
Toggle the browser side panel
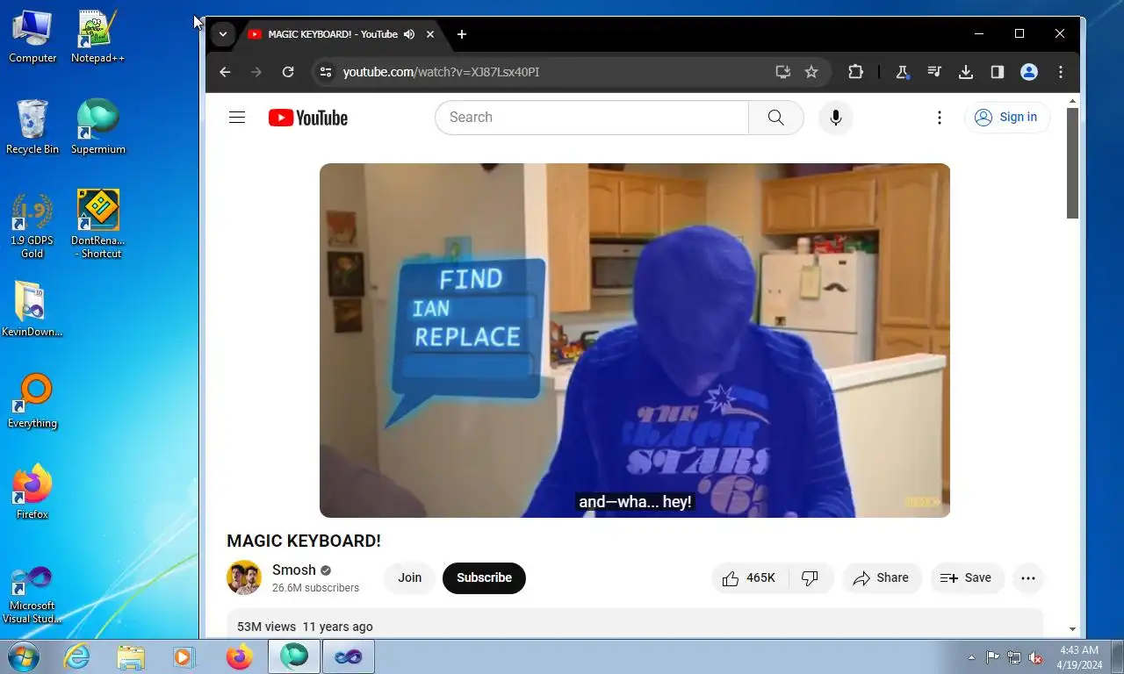point(998,72)
